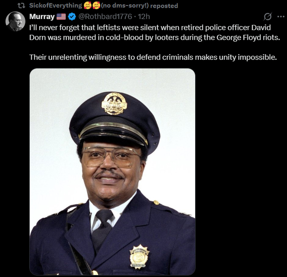Click the first smiling hearts emoji

click(x=88, y=5)
